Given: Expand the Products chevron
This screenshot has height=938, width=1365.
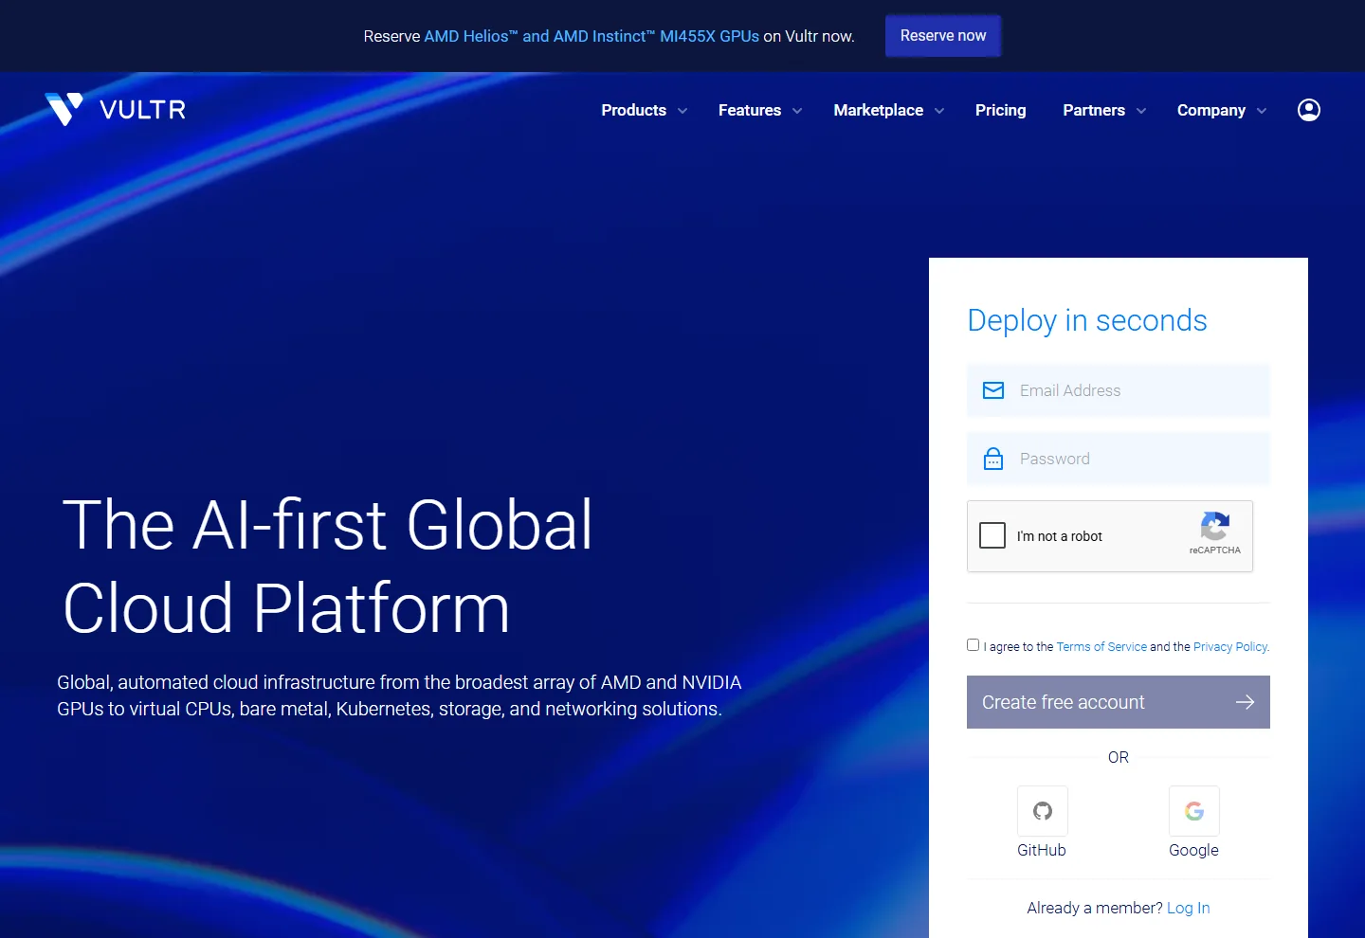Looking at the screenshot, I should coord(682,111).
